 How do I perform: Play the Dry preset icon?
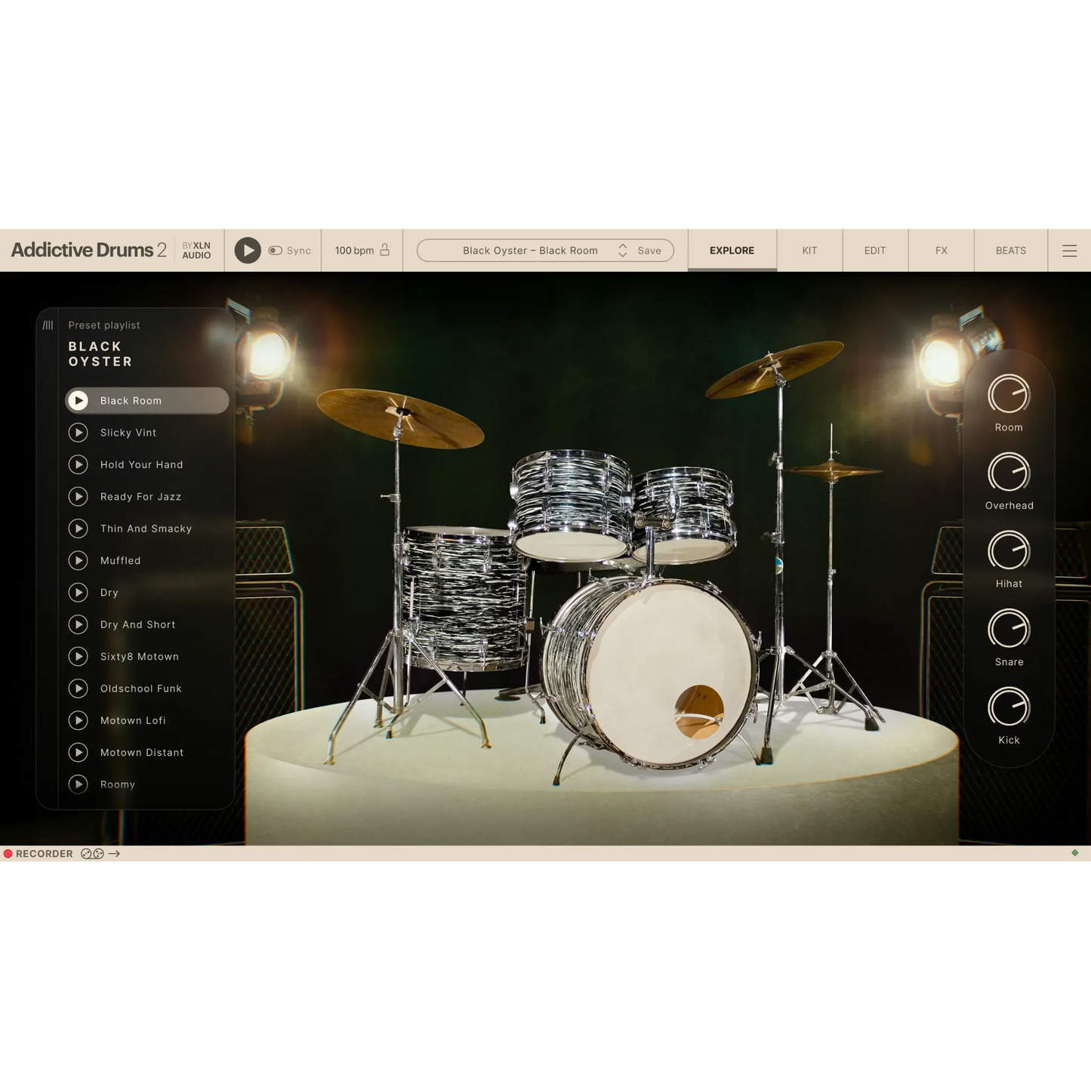point(79,593)
